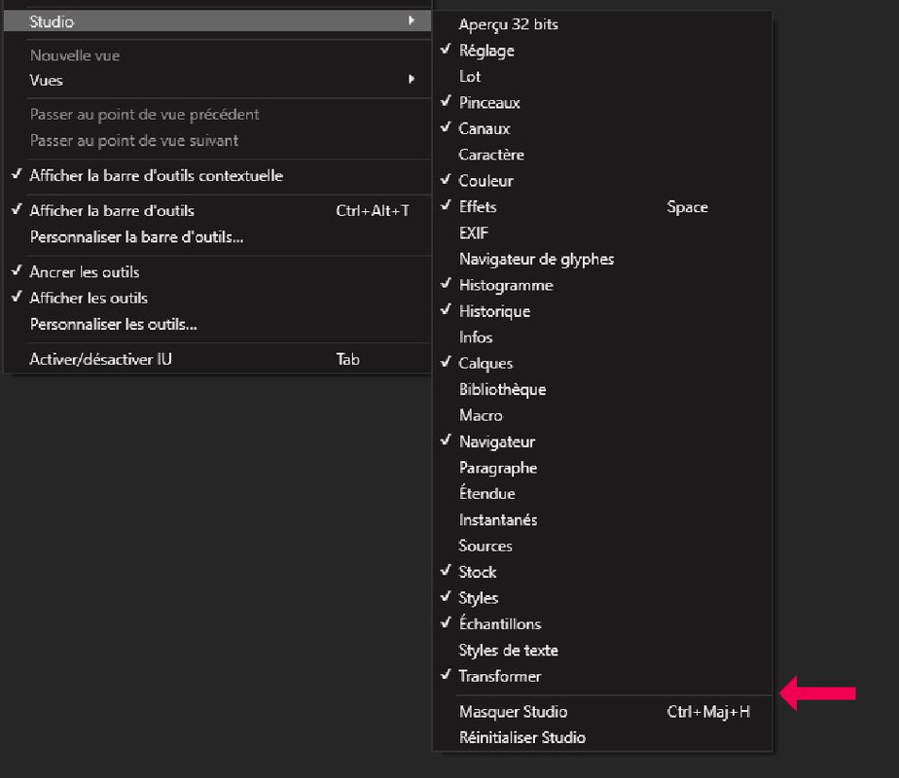Choose Personnaliser les outils entry
Image resolution: width=899 pixels, height=778 pixels.
(x=217, y=325)
